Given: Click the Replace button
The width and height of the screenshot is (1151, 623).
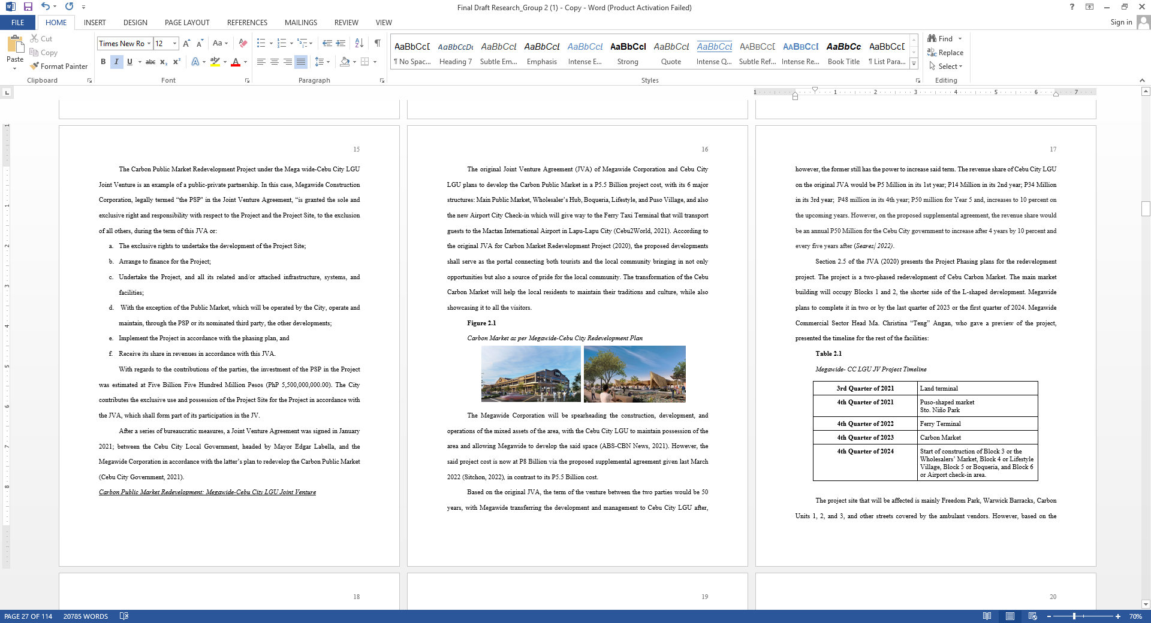Looking at the screenshot, I should tap(945, 53).
